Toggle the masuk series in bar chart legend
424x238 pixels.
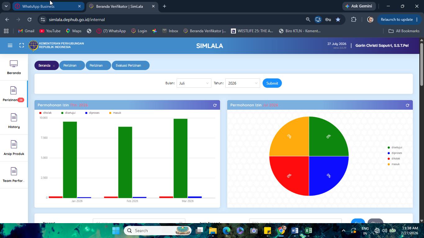[115, 113]
